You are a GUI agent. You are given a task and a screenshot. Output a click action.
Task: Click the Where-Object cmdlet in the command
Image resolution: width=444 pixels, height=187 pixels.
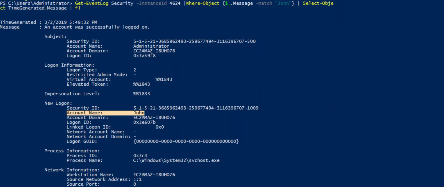click(203, 3)
